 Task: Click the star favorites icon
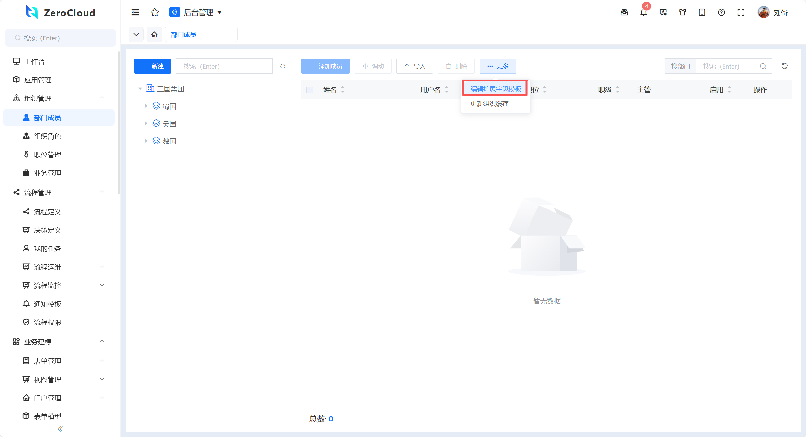[x=155, y=13]
